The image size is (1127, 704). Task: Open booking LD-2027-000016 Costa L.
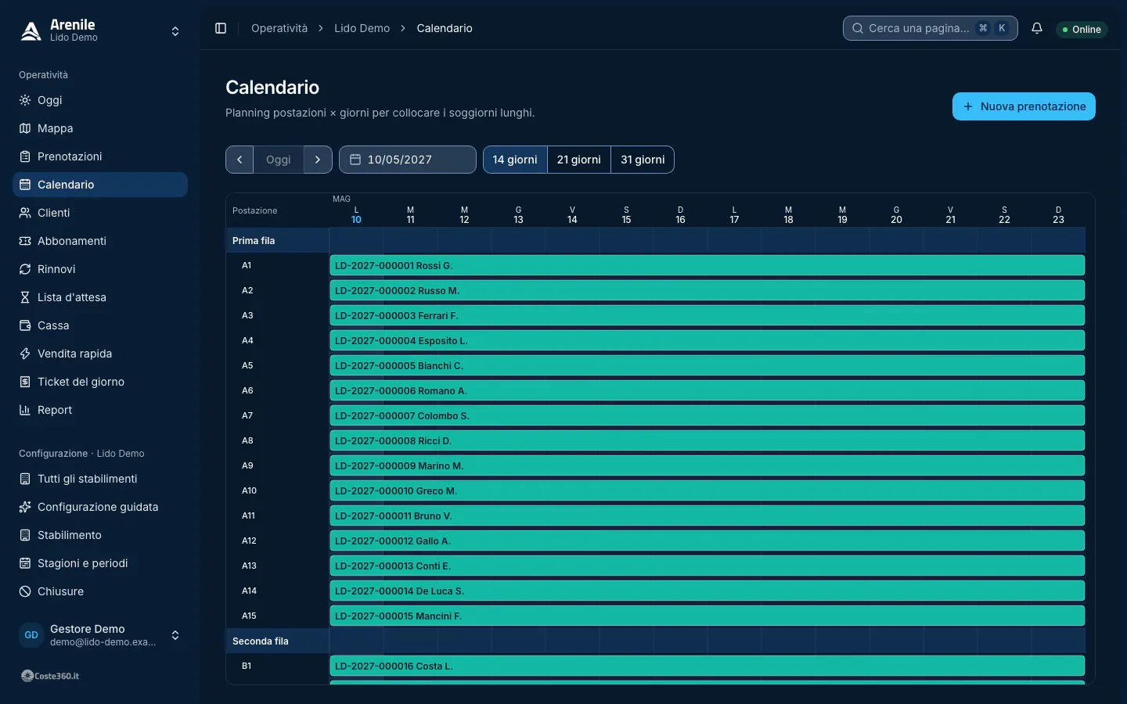tap(708, 666)
